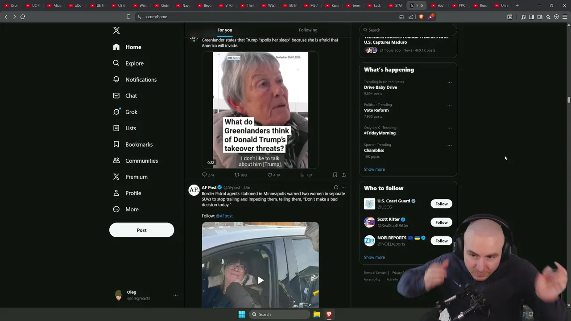Image resolution: width=571 pixels, height=321 pixels.
Task: Open the Explore search page
Action: (x=128, y=63)
